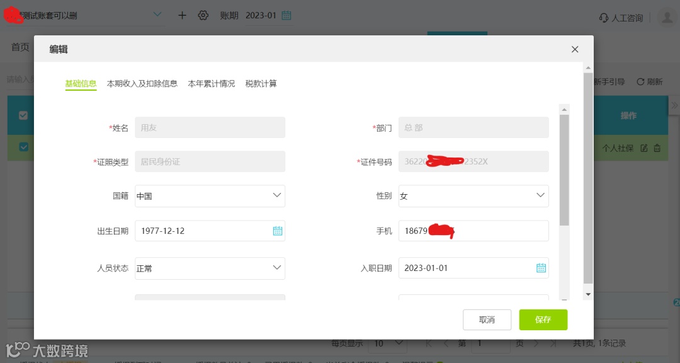Click the outer dialog scrollbar down arrow
680x363 pixels.
(588, 294)
